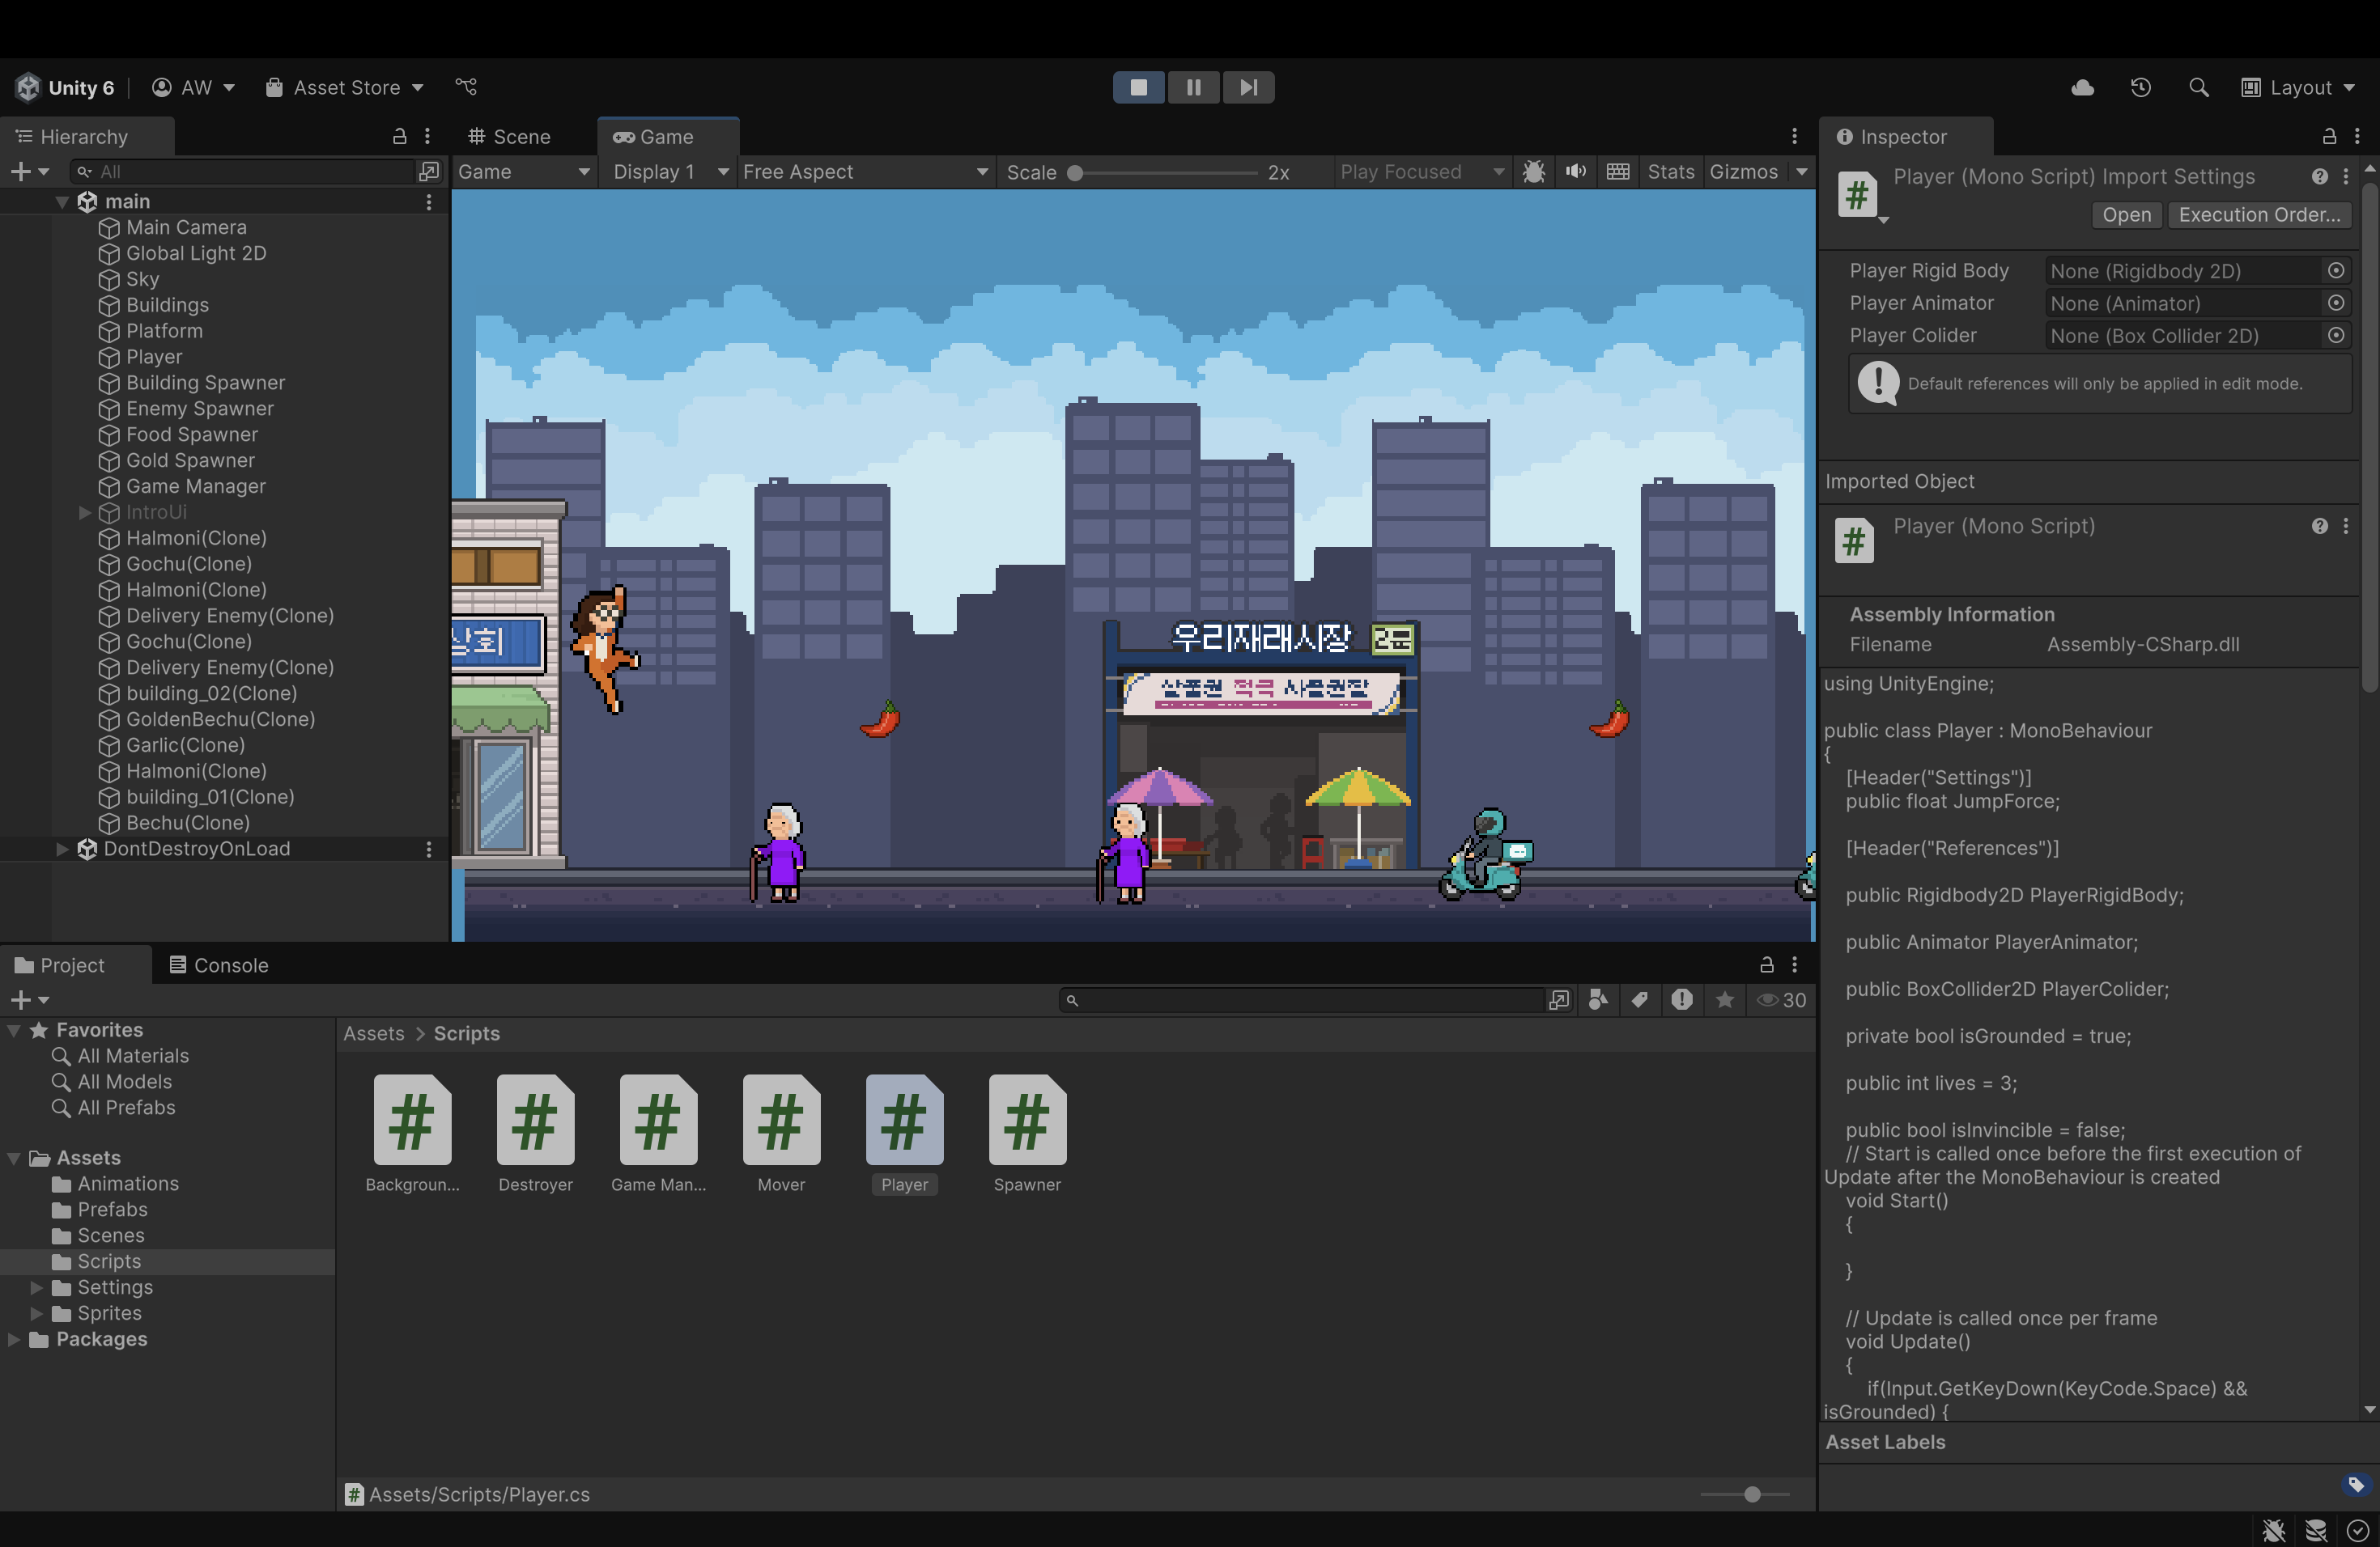Viewport: 2380px width, 1547px height.
Task: Click the Unity Cloud icon
Action: point(2082,88)
